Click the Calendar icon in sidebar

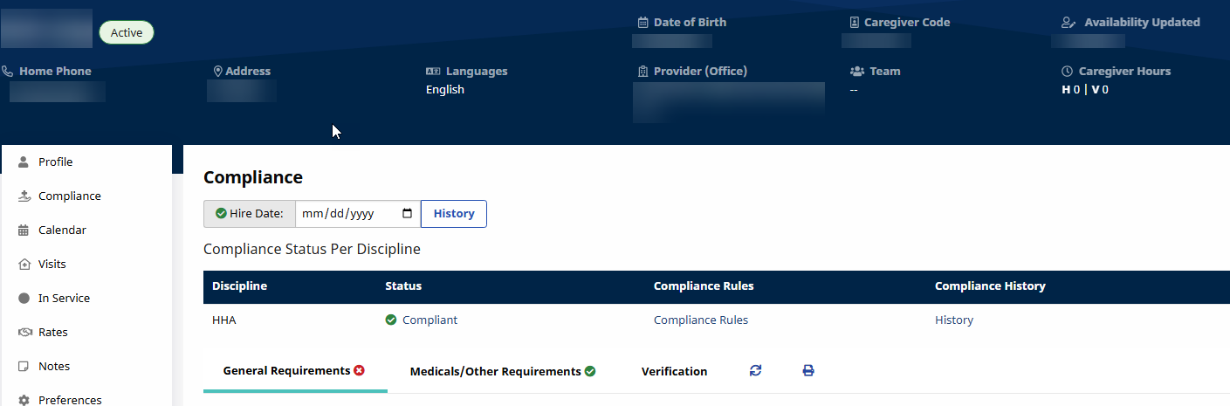click(x=24, y=231)
